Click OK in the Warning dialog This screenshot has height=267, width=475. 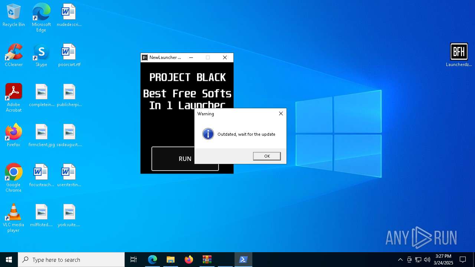[x=267, y=156]
